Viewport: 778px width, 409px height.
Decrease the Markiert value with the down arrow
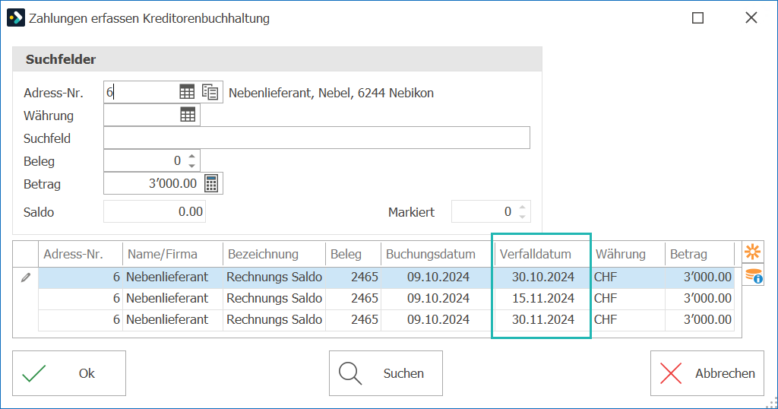522,217
